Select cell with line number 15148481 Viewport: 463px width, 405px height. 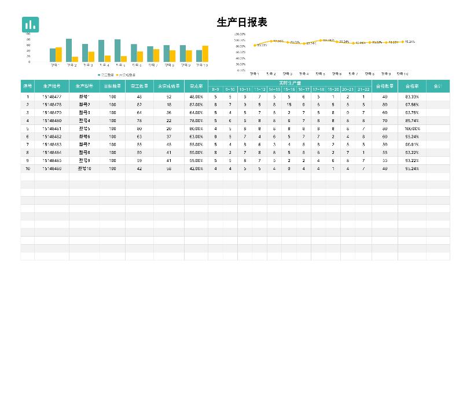coord(52,128)
